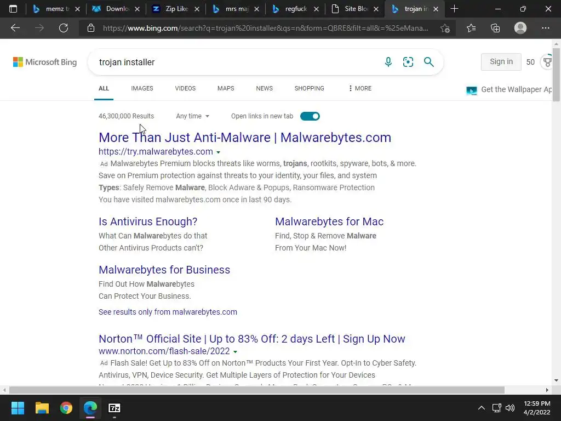Select the MAPS search tab
Viewport: 561px width, 421px height.
(x=226, y=88)
